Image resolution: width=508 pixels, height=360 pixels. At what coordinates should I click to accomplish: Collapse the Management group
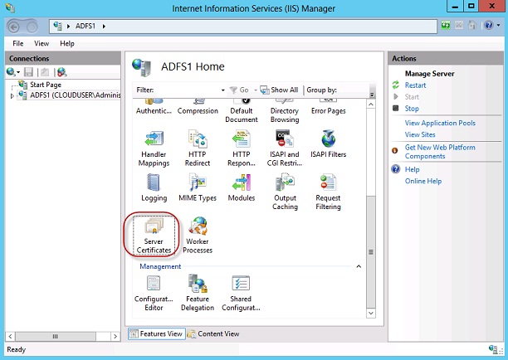(359, 266)
